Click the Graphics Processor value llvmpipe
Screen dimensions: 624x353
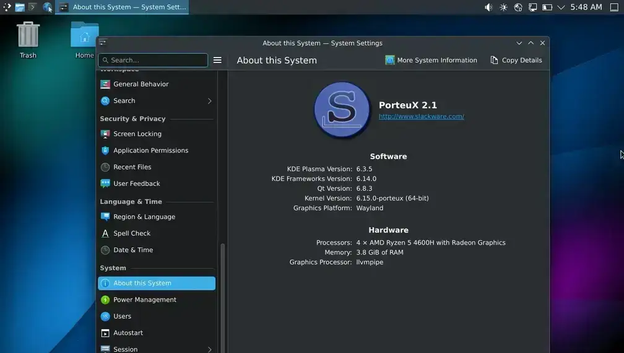370,262
